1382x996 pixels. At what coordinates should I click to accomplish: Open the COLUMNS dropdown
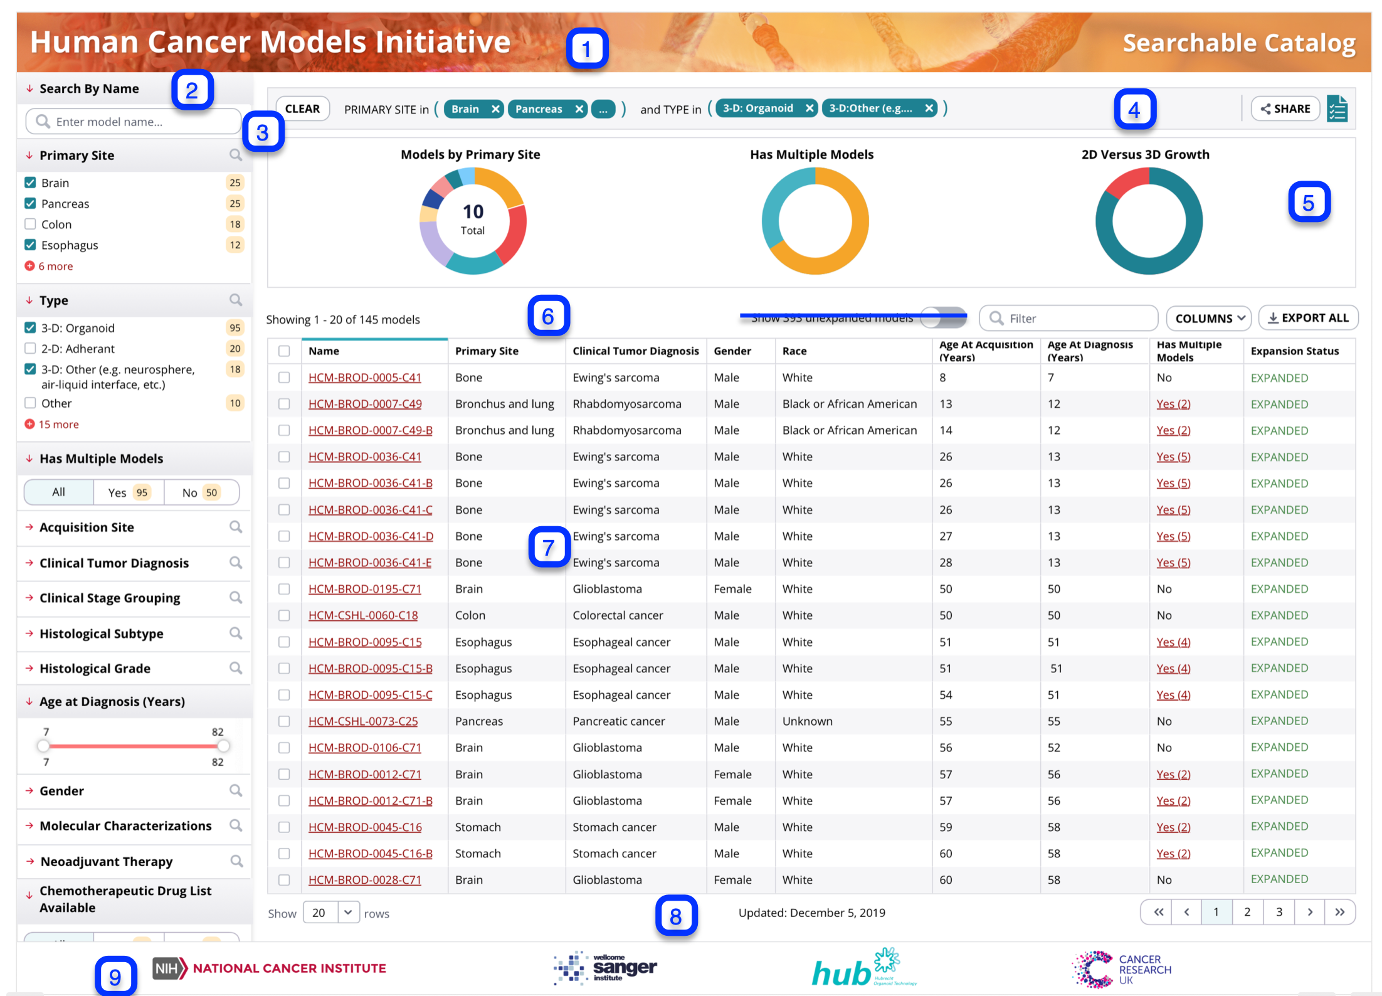click(1208, 318)
